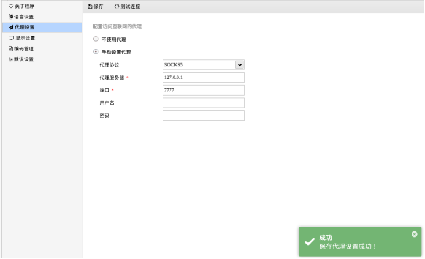Click the document icon beside 编码管理
The width and height of the screenshot is (425, 259).
[10, 48]
